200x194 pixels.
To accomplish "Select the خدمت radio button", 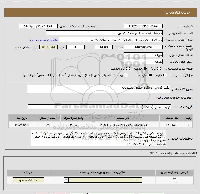I will pyautogui.click(x=145, y=68).
